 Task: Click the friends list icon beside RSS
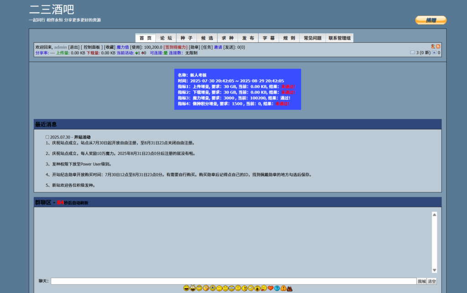click(x=433, y=46)
